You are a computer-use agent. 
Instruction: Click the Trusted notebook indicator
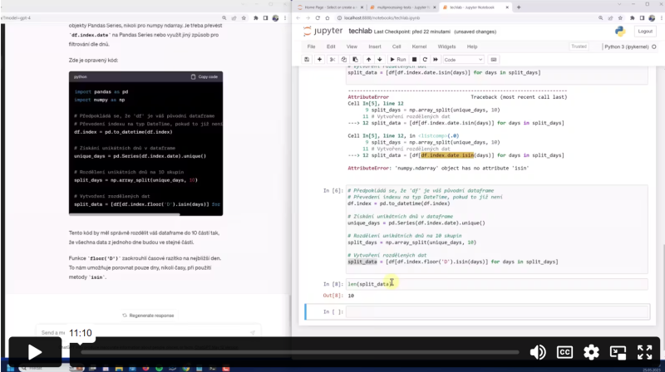(579, 46)
